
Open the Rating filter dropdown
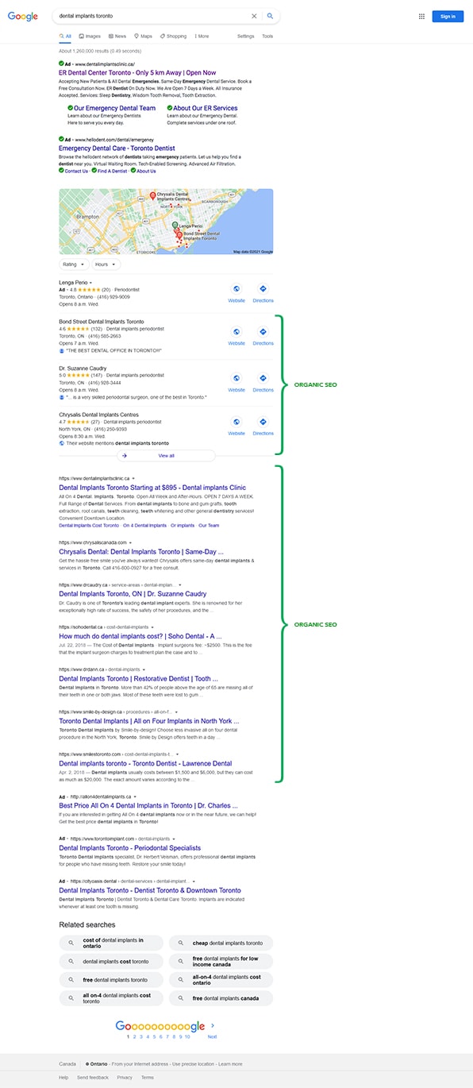73,264
